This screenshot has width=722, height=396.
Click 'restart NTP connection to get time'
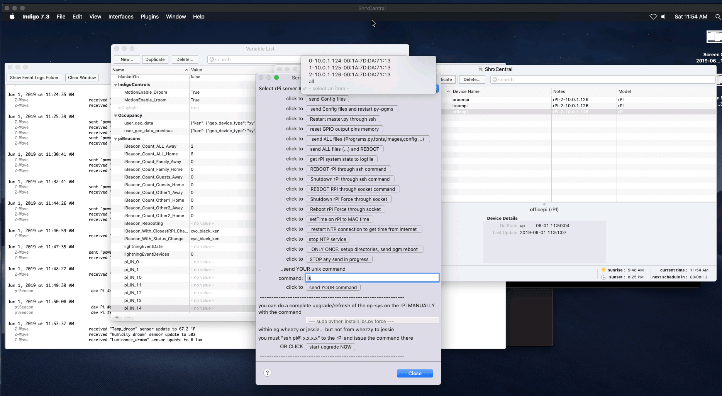(364, 229)
